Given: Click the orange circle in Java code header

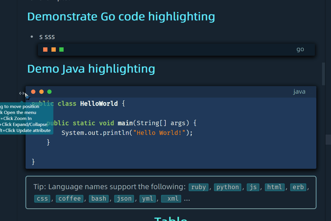Looking at the screenshot, I should tap(41, 92).
